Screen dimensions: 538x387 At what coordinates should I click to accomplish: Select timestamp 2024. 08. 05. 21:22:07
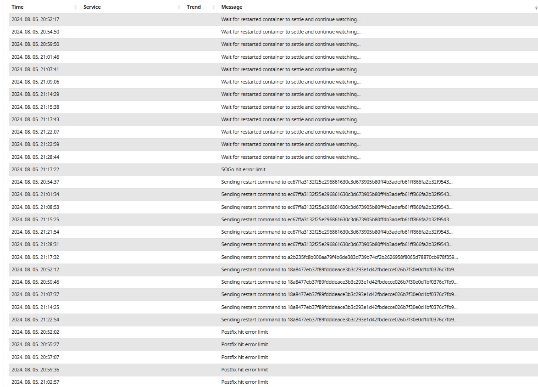click(35, 132)
